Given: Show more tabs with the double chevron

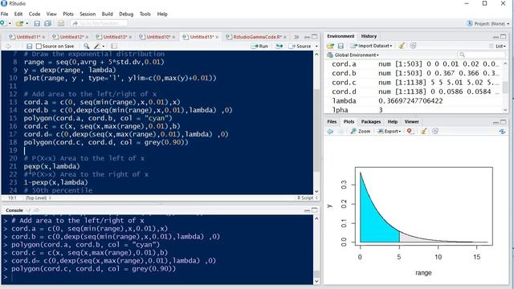Looking at the screenshot, I should click(296, 37).
